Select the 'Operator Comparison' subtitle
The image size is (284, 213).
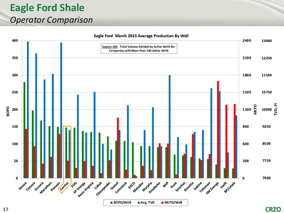tap(51, 20)
